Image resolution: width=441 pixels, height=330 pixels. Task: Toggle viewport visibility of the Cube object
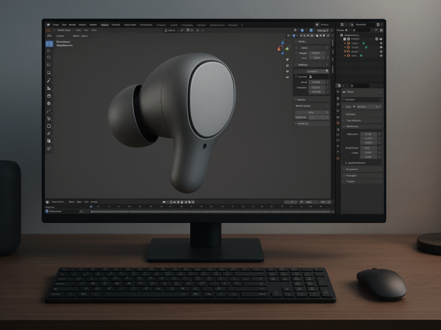pos(381,43)
